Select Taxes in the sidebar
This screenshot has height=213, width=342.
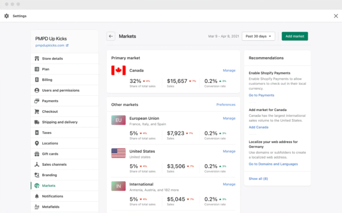coord(64,133)
